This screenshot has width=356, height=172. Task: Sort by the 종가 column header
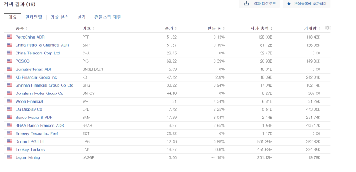click(x=171, y=29)
